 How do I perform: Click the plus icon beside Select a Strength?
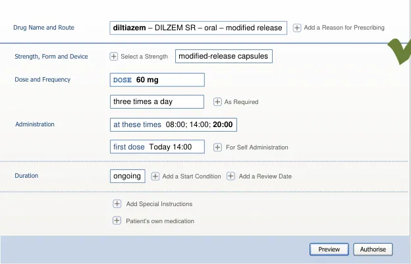tap(114, 57)
